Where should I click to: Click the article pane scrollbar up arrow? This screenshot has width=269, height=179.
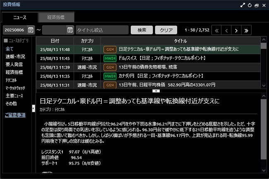pos(264,96)
